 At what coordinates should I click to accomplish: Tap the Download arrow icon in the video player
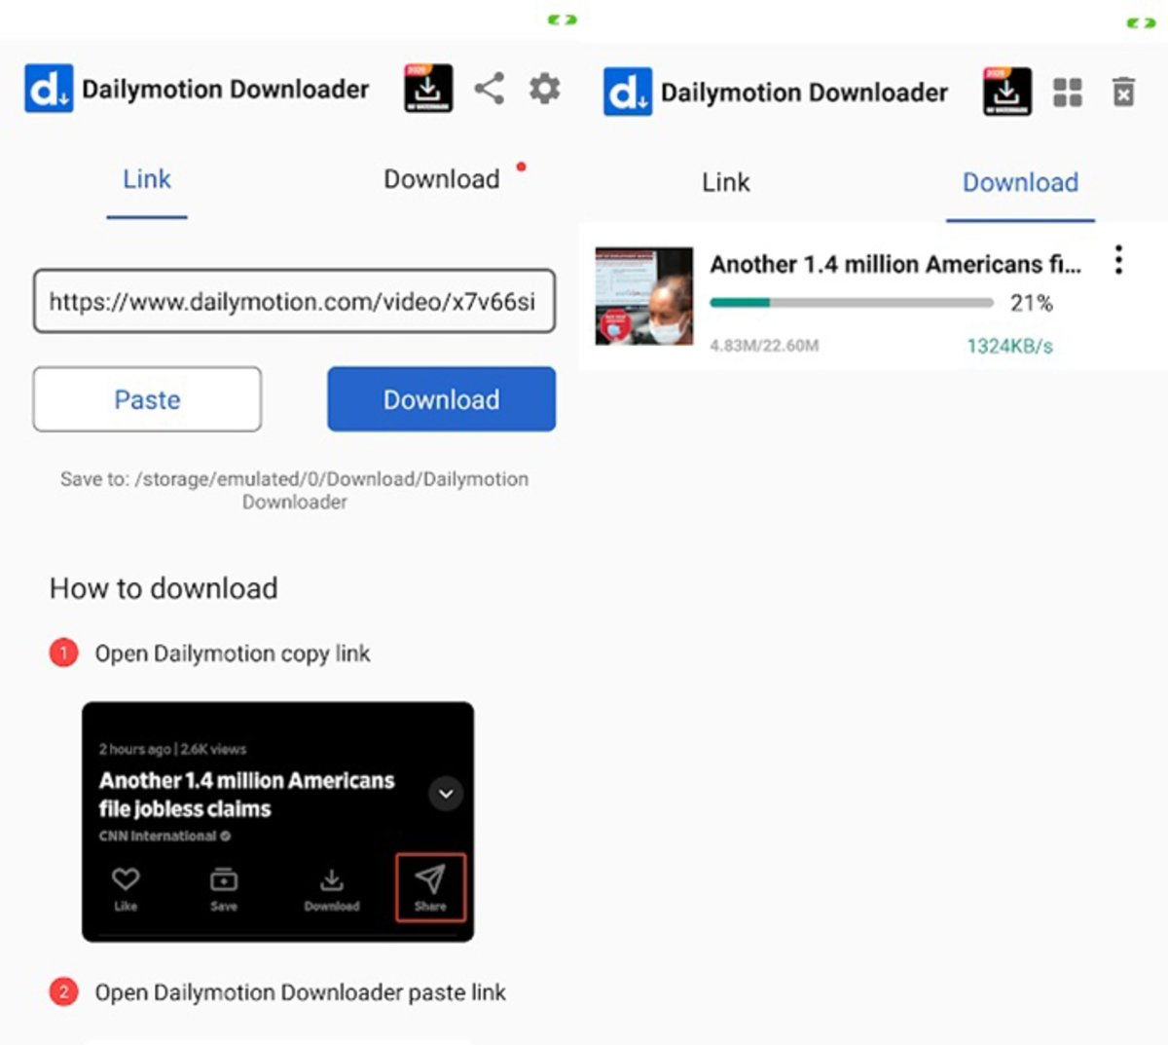coord(332,881)
